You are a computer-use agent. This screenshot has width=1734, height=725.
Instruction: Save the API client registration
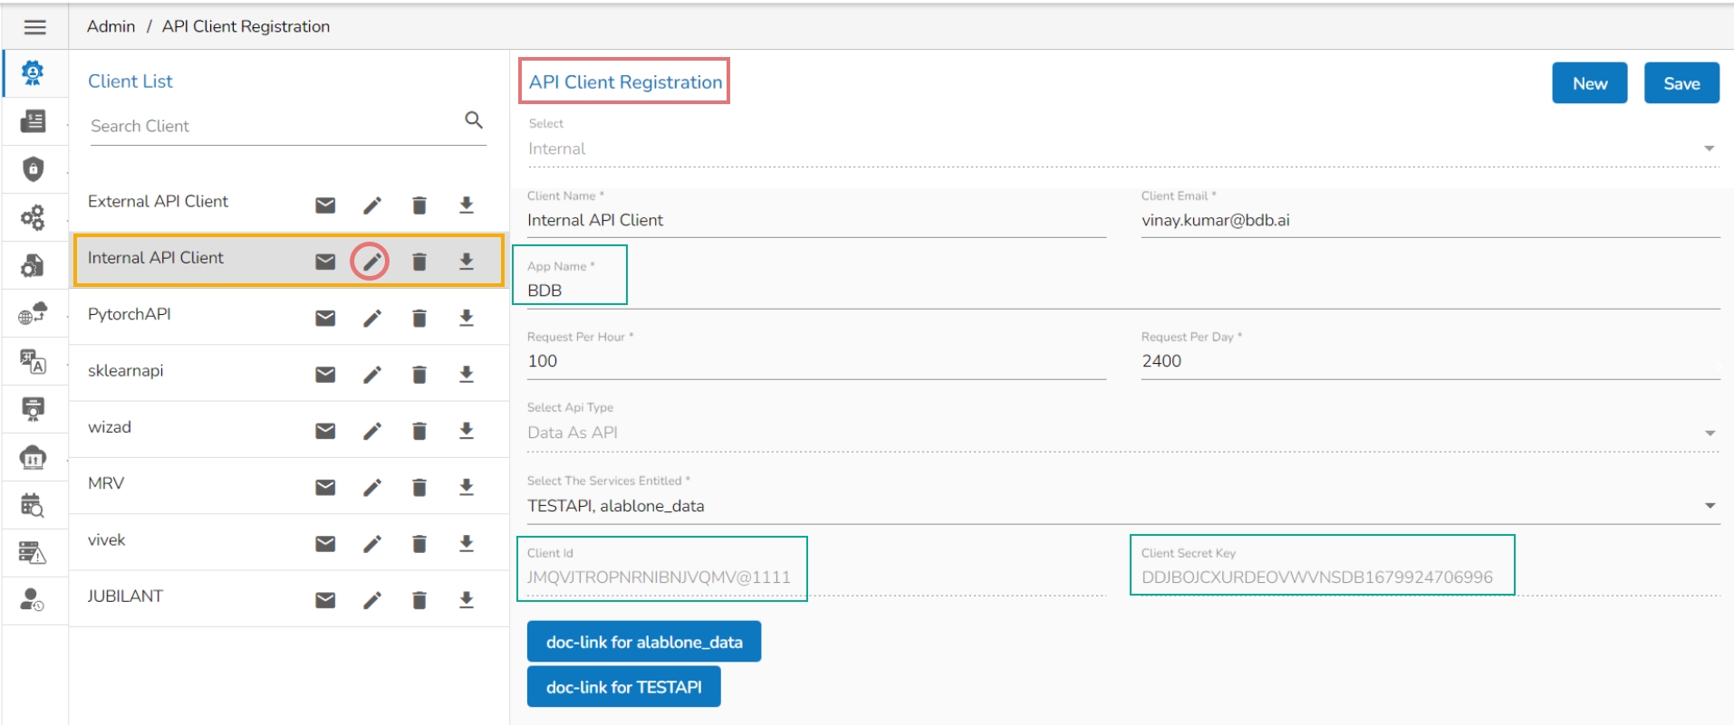tap(1681, 83)
